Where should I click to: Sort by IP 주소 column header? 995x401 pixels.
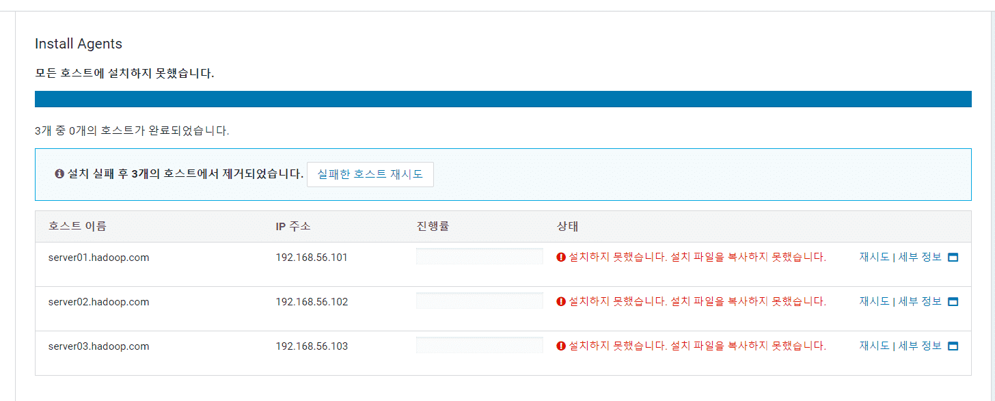point(293,226)
